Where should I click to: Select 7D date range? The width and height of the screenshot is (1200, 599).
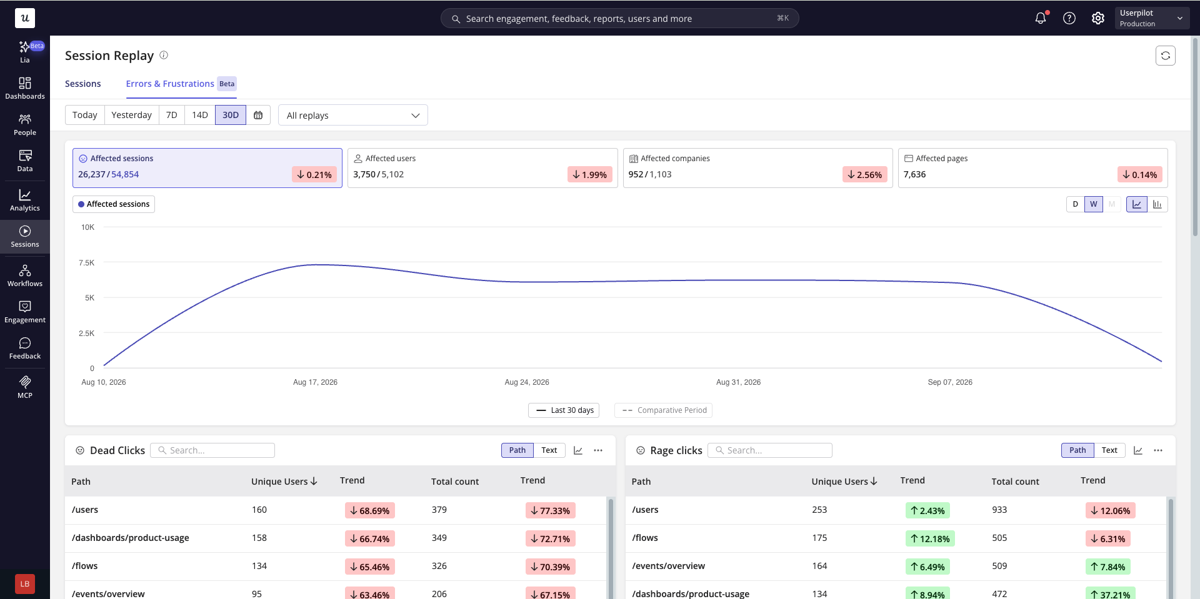[x=171, y=115]
